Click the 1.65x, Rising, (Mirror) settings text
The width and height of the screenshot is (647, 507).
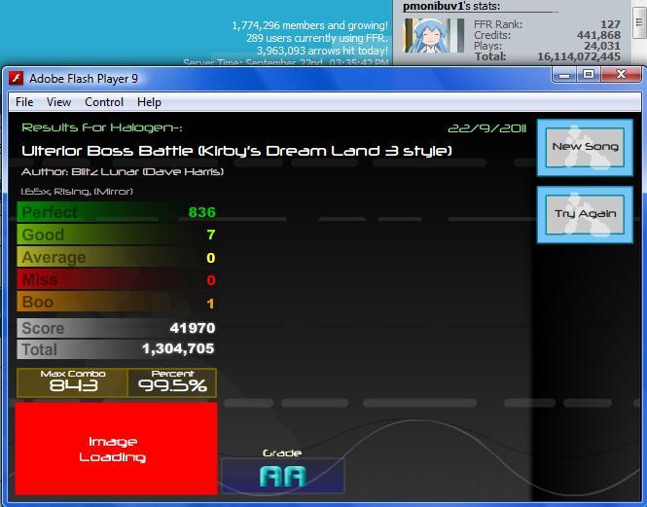[x=77, y=192]
